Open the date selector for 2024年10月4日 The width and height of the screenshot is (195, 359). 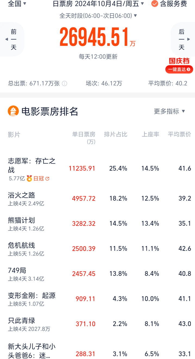click(x=98, y=4)
